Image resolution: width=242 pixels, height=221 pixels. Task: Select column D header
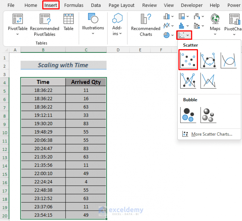point(118,50)
